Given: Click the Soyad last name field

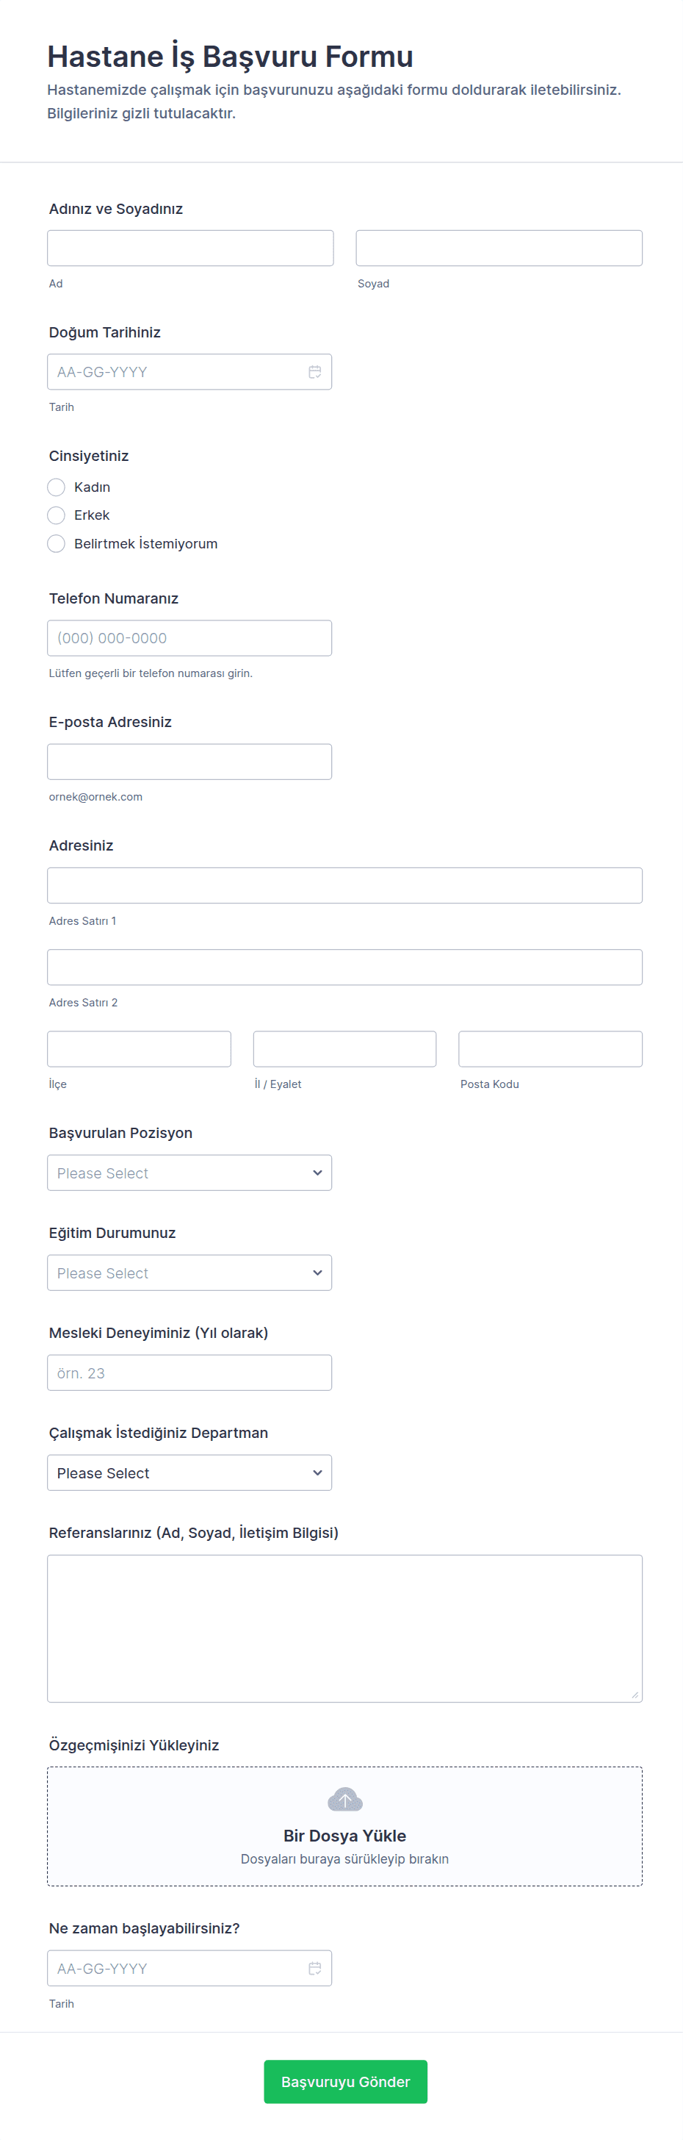Looking at the screenshot, I should 499,248.
